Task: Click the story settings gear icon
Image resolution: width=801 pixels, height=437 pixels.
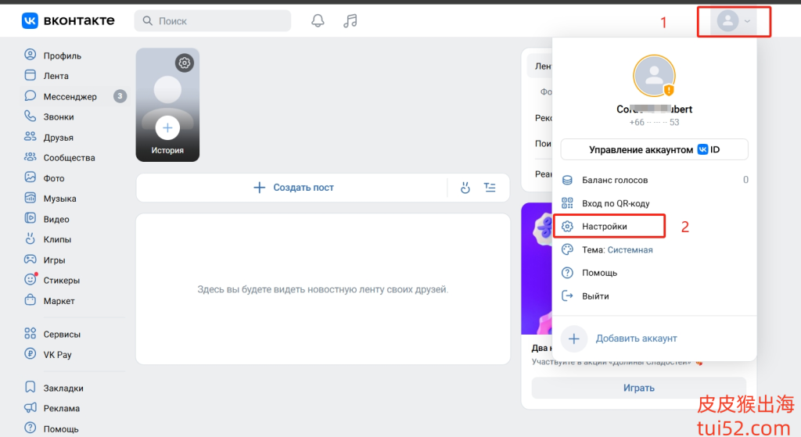Action: [x=184, y=63]
